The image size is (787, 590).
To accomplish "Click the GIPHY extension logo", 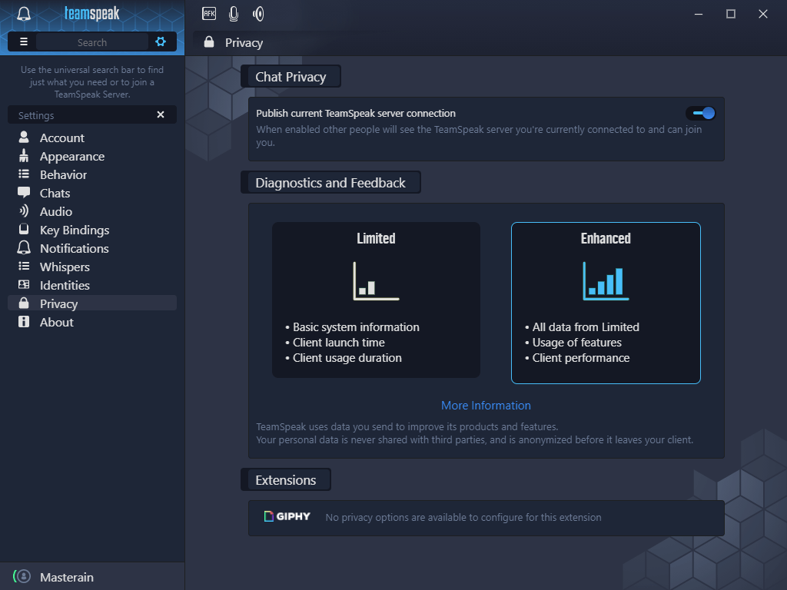I will tap(287, 517).
